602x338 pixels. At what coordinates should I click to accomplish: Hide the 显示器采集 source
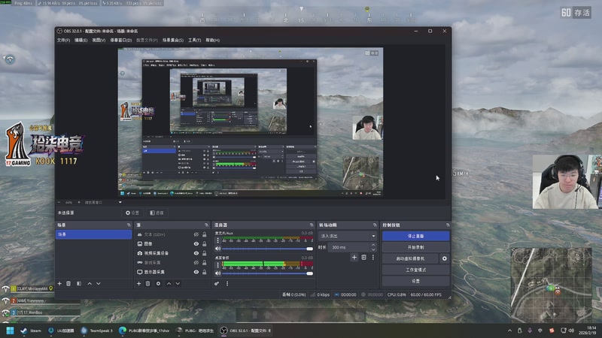(x=196, y=272)
